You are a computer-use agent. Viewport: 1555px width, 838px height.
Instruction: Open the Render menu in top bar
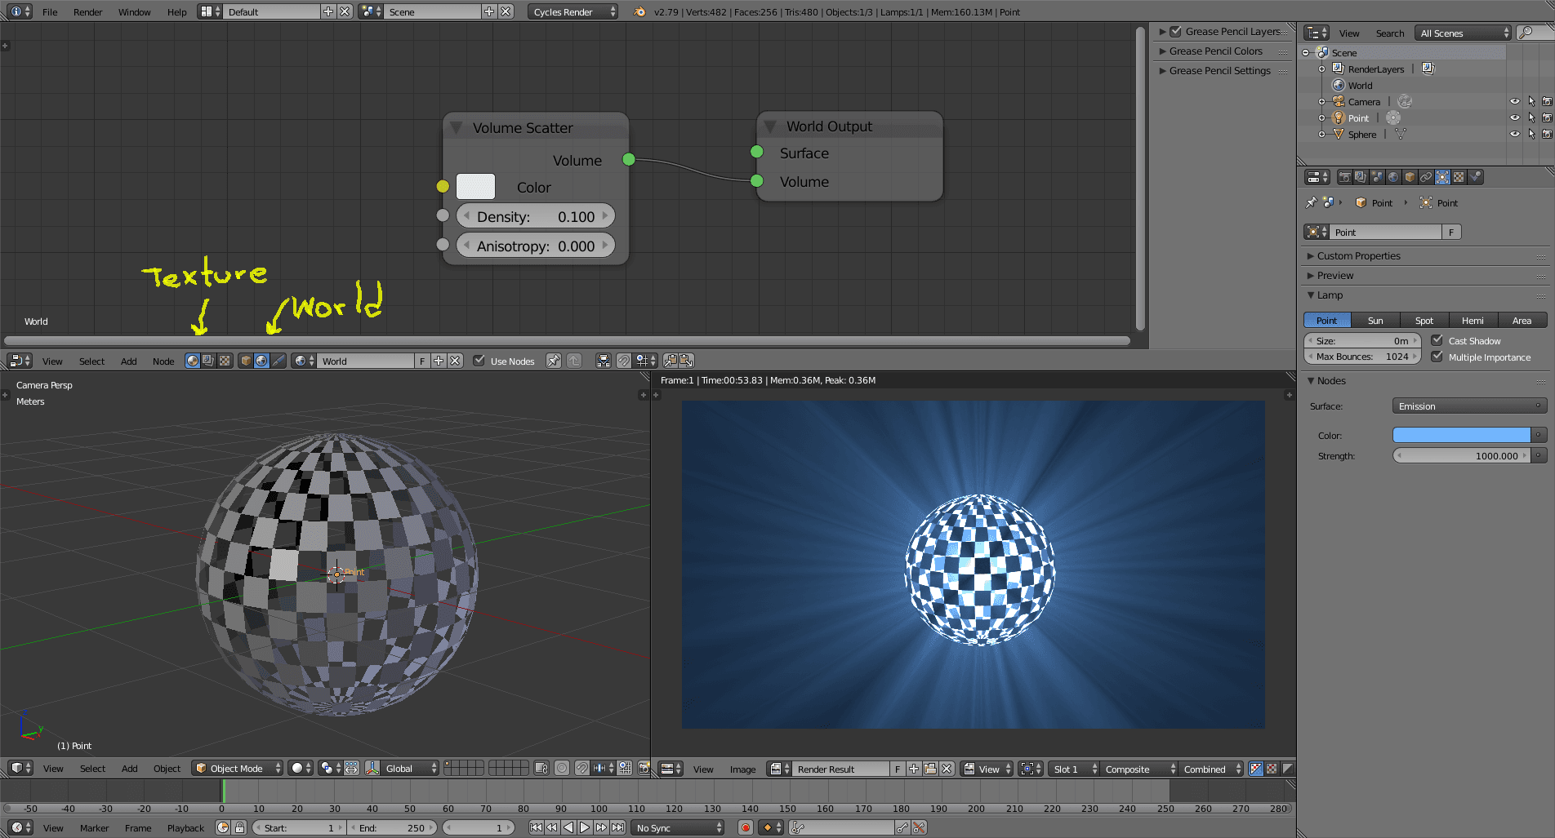pos(87,11)
